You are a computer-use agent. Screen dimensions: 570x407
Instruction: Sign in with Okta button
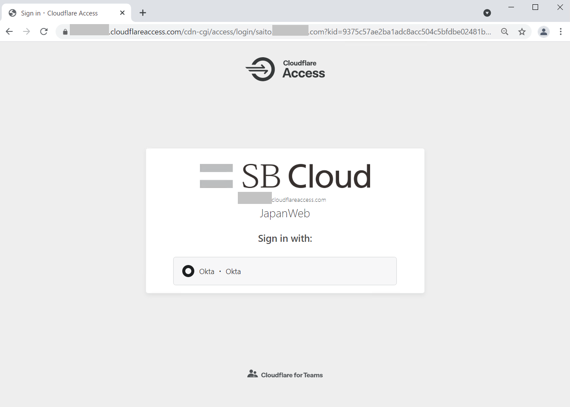pyautogui.click(x=285, y=271)
